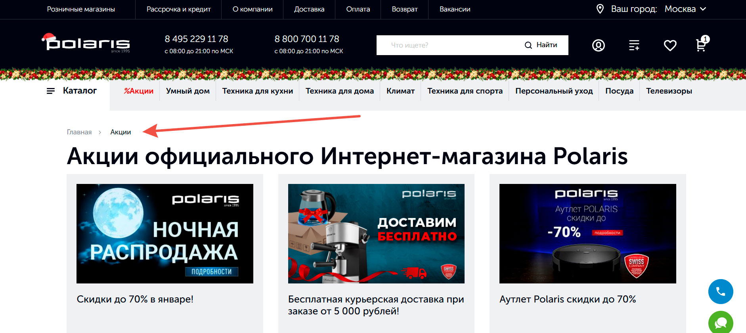746x333 pixels.
Task: Open the Аутлет Polaris -70% banner
Action: coord(588,233)
